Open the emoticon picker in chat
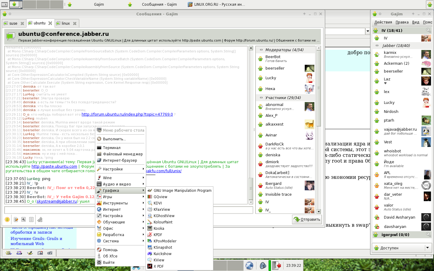This screenshot has height=271, width=434. (7, 220)
